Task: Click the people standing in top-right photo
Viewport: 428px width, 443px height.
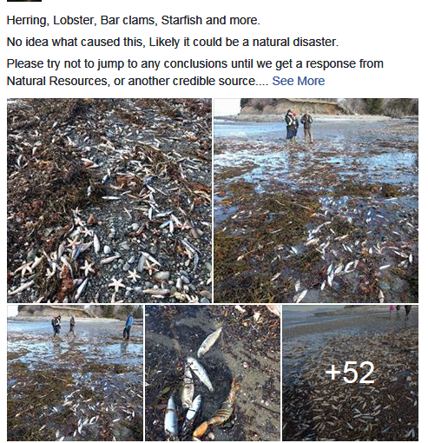Action: 300,126
